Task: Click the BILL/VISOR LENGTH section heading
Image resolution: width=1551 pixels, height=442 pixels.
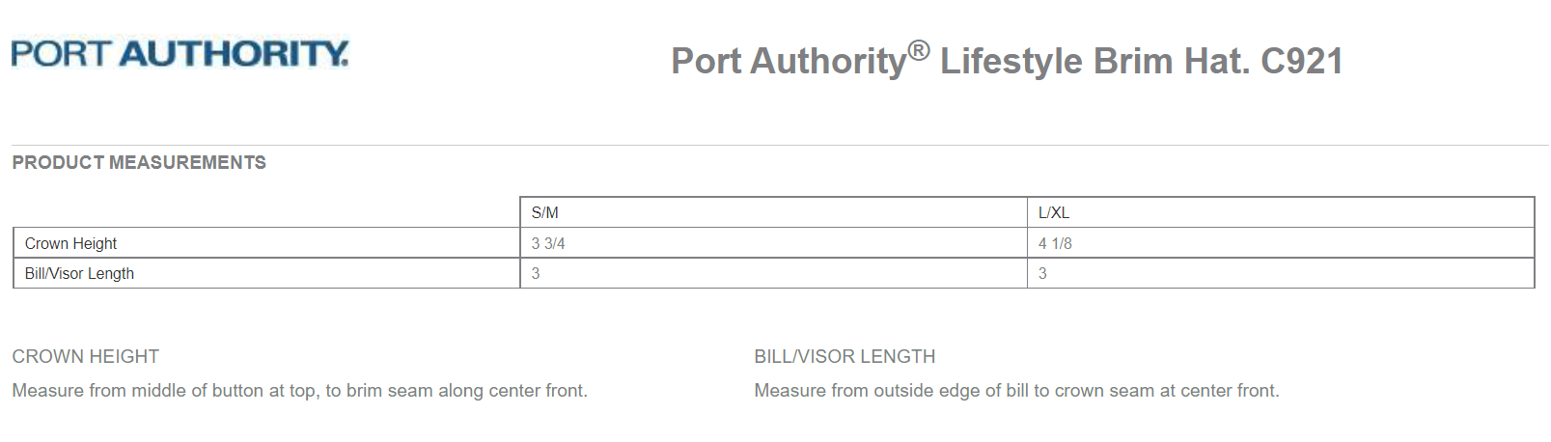Action: (845, 356)
